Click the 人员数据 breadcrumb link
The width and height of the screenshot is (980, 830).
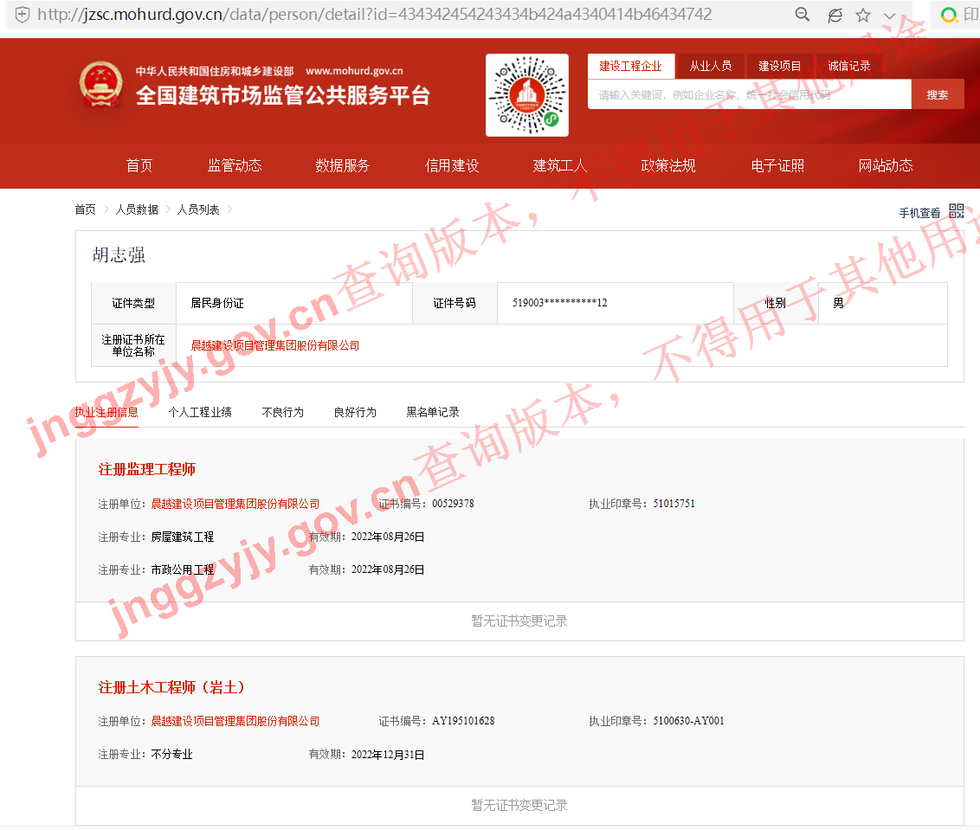pos(137,209)
